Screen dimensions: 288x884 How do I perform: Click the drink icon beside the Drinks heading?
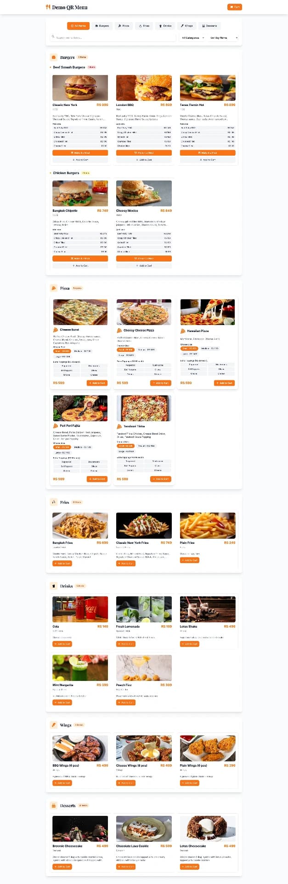pos(54,586)
